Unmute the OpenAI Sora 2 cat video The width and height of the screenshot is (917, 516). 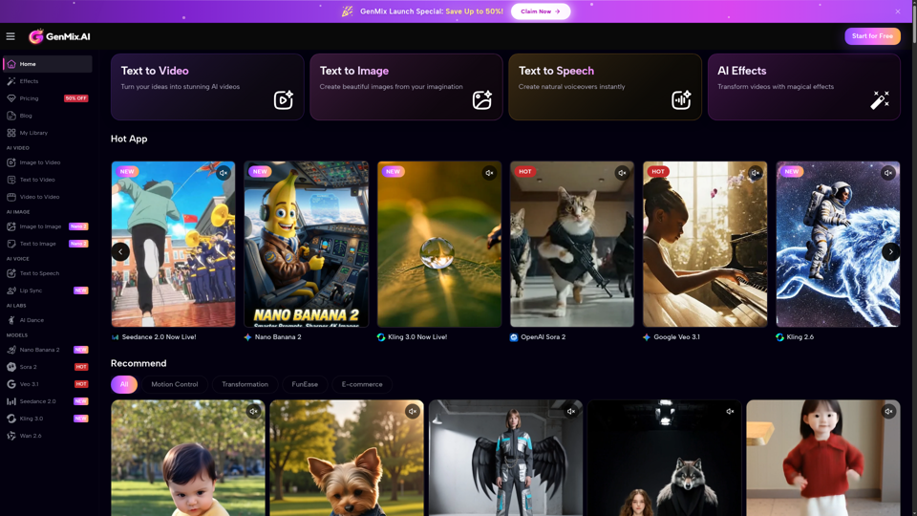[x=622, y=173]
